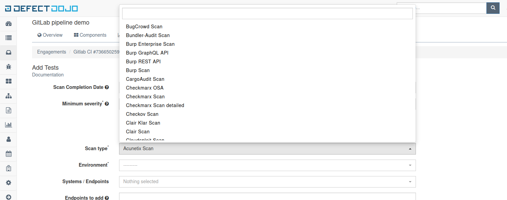Select Checkmarx Scan from the scan type list
The height and width of the screenshot is (200, 507).
[145, 96]
